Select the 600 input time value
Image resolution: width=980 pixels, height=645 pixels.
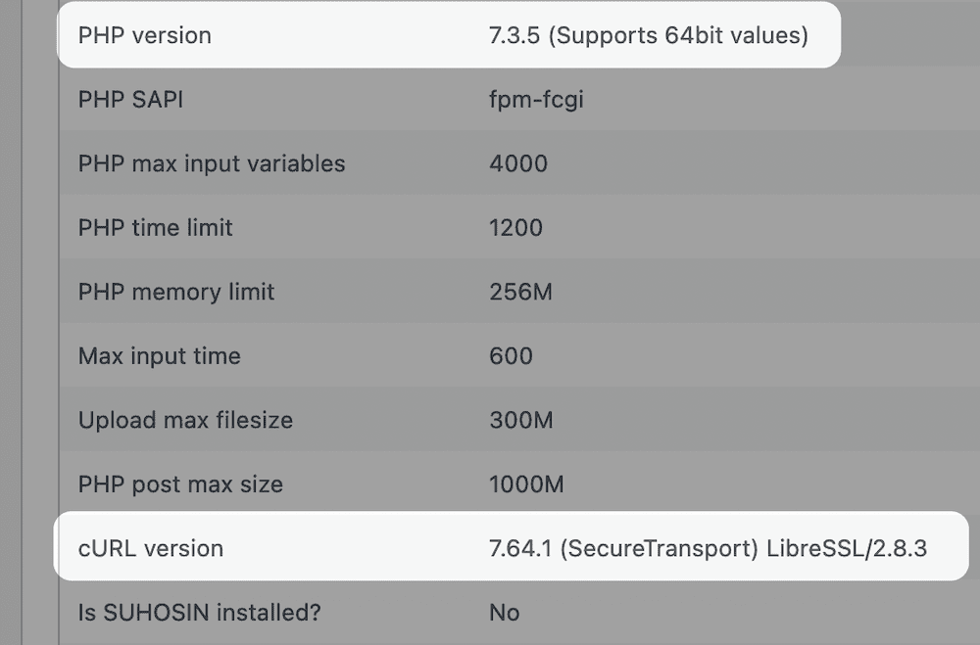tap(511, 356)
